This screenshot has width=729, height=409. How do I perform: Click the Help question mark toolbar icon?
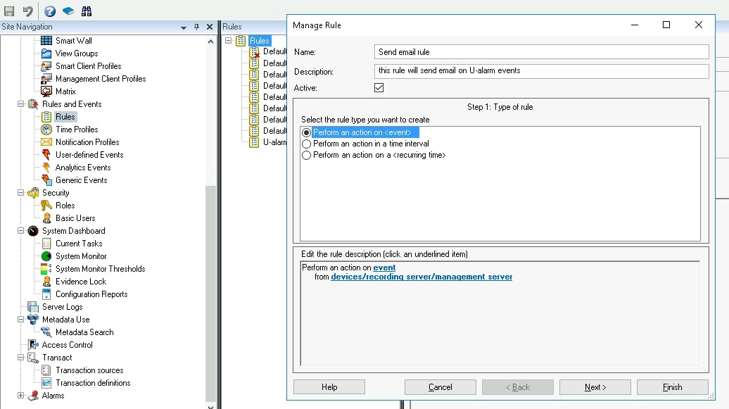pos(50,11)
